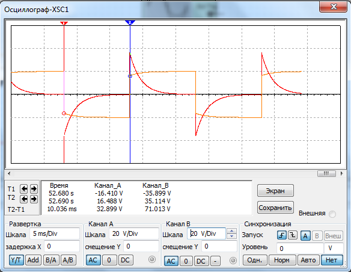Click time value 52.680 s
This screenshot has width=351, height=272.
(61, 193)
